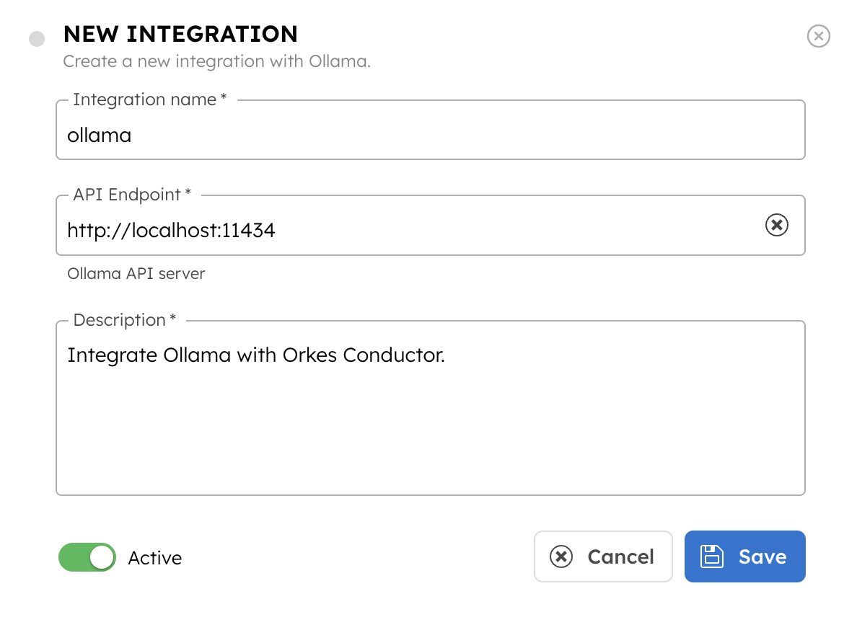This screenshot has width=857, height=630.
Task: Toggle the Active switch off
Action: [x=87, y=557]
